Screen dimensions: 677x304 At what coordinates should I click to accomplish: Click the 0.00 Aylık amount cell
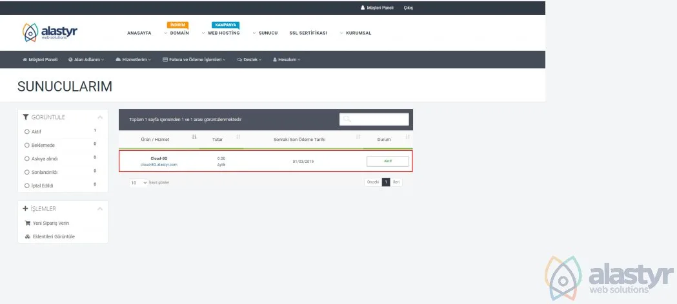221,162
